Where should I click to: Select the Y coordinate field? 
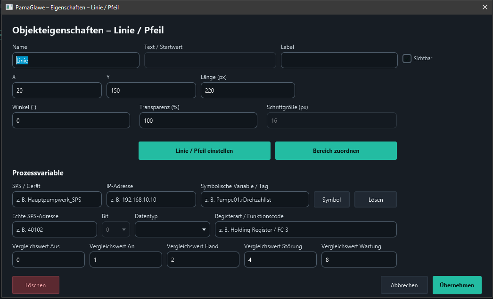pyautogui.click(x=151, y=90)
